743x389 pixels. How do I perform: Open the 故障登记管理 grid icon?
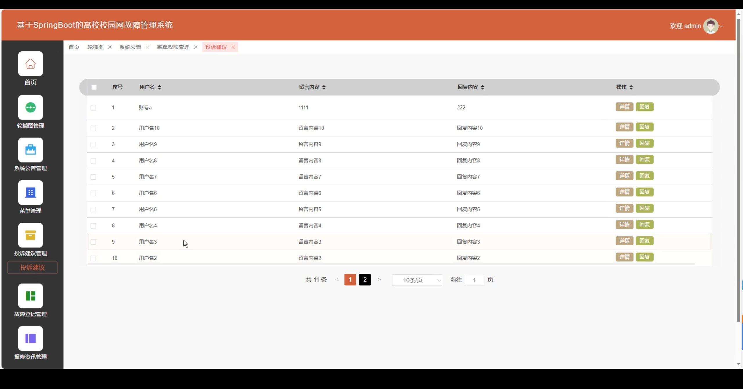pos(30,296)
